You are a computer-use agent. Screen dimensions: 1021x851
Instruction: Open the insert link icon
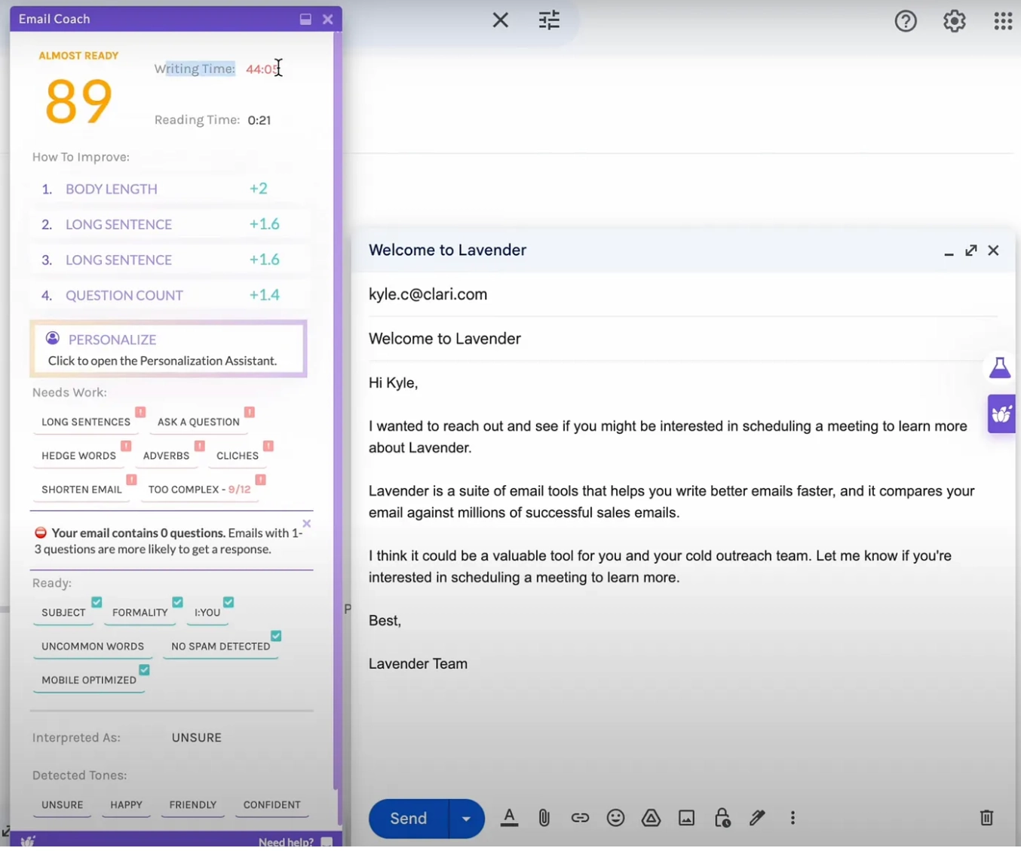[x=579, y=818]
